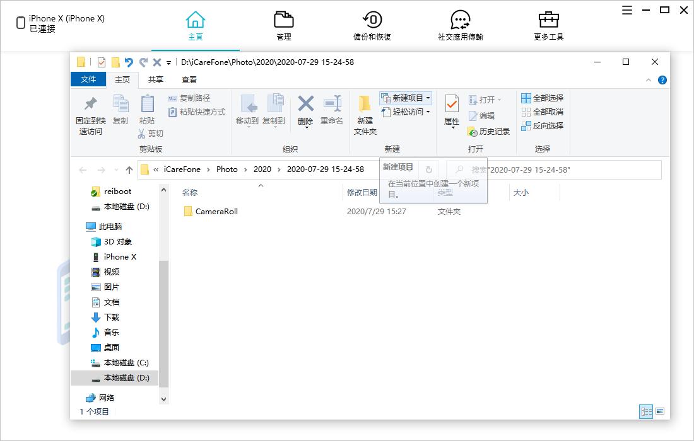Click the search box for 2020-07-29 15-24-58
This screenshot has width=694, height=441.
point(553,169)
